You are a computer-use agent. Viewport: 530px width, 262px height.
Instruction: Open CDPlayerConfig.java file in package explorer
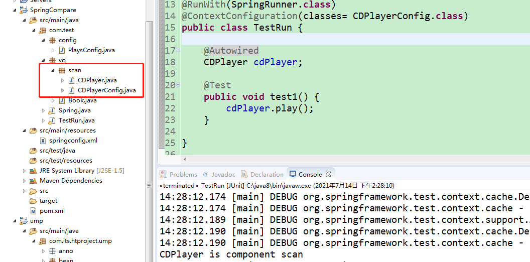click(106, 90)
